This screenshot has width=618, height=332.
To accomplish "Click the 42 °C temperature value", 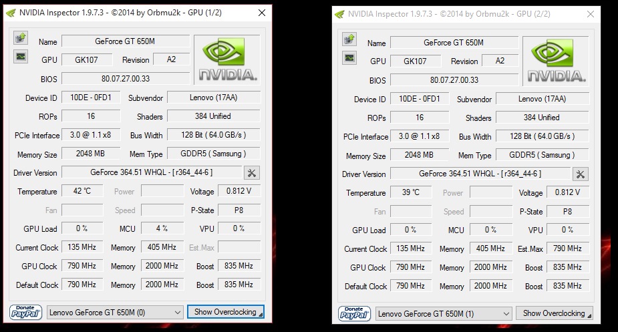I will click(x=82, y=191).
